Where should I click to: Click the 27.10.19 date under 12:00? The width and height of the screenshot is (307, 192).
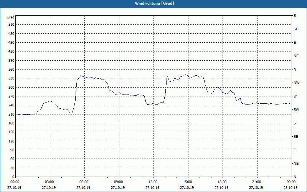tap(152, 188)
